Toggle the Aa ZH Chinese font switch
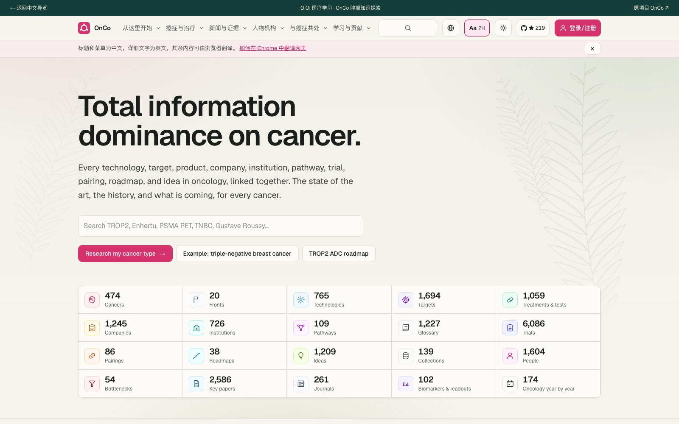679x424 pixels. pyautogui.click(x=477, y=28)
